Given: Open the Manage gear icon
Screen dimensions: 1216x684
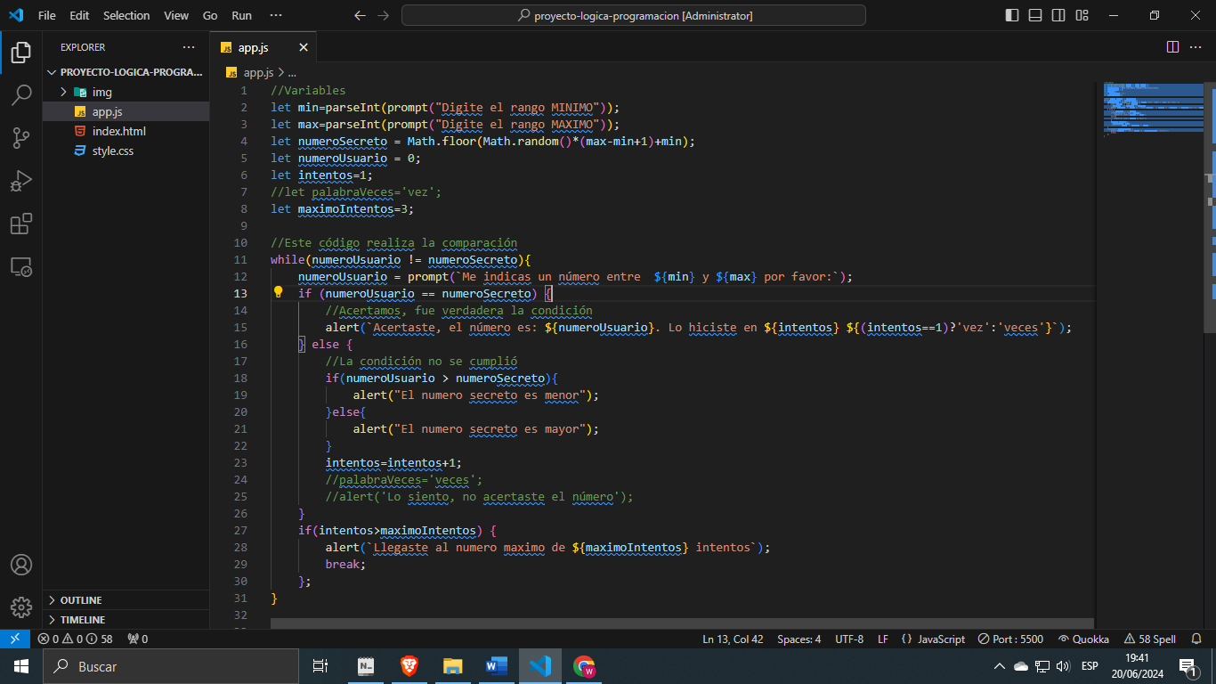Looking at the screenshot, I should (x=21, y=607).
